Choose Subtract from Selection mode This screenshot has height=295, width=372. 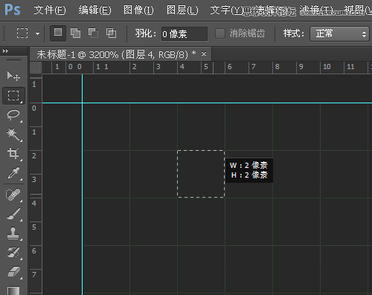pyautogui.click(x=93, y=33)
